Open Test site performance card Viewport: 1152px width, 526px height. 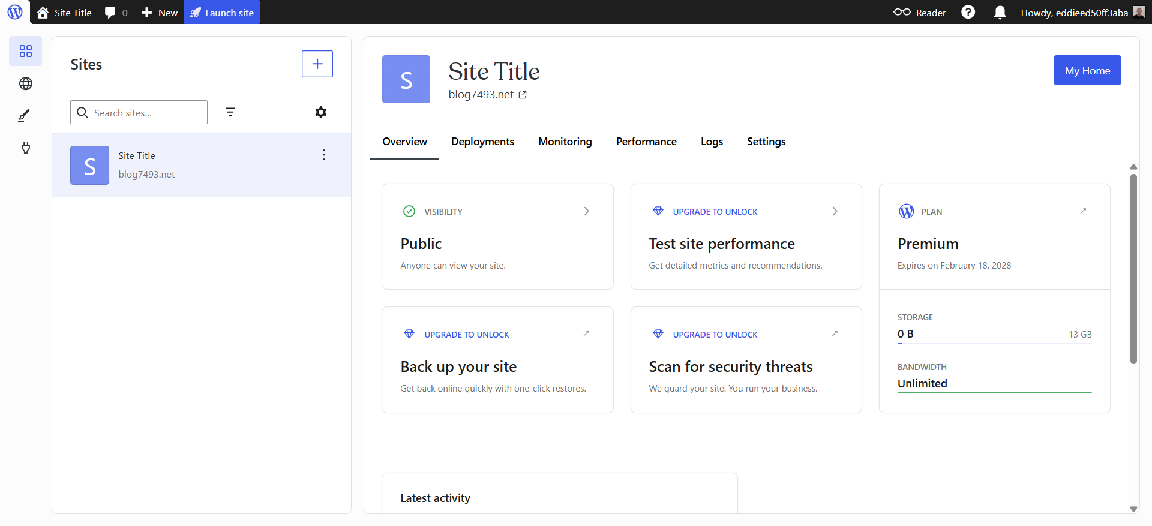click(x=746, y=236)
